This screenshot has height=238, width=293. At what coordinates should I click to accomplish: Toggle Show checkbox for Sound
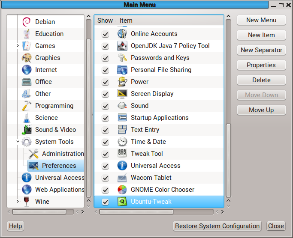(106, 106)
